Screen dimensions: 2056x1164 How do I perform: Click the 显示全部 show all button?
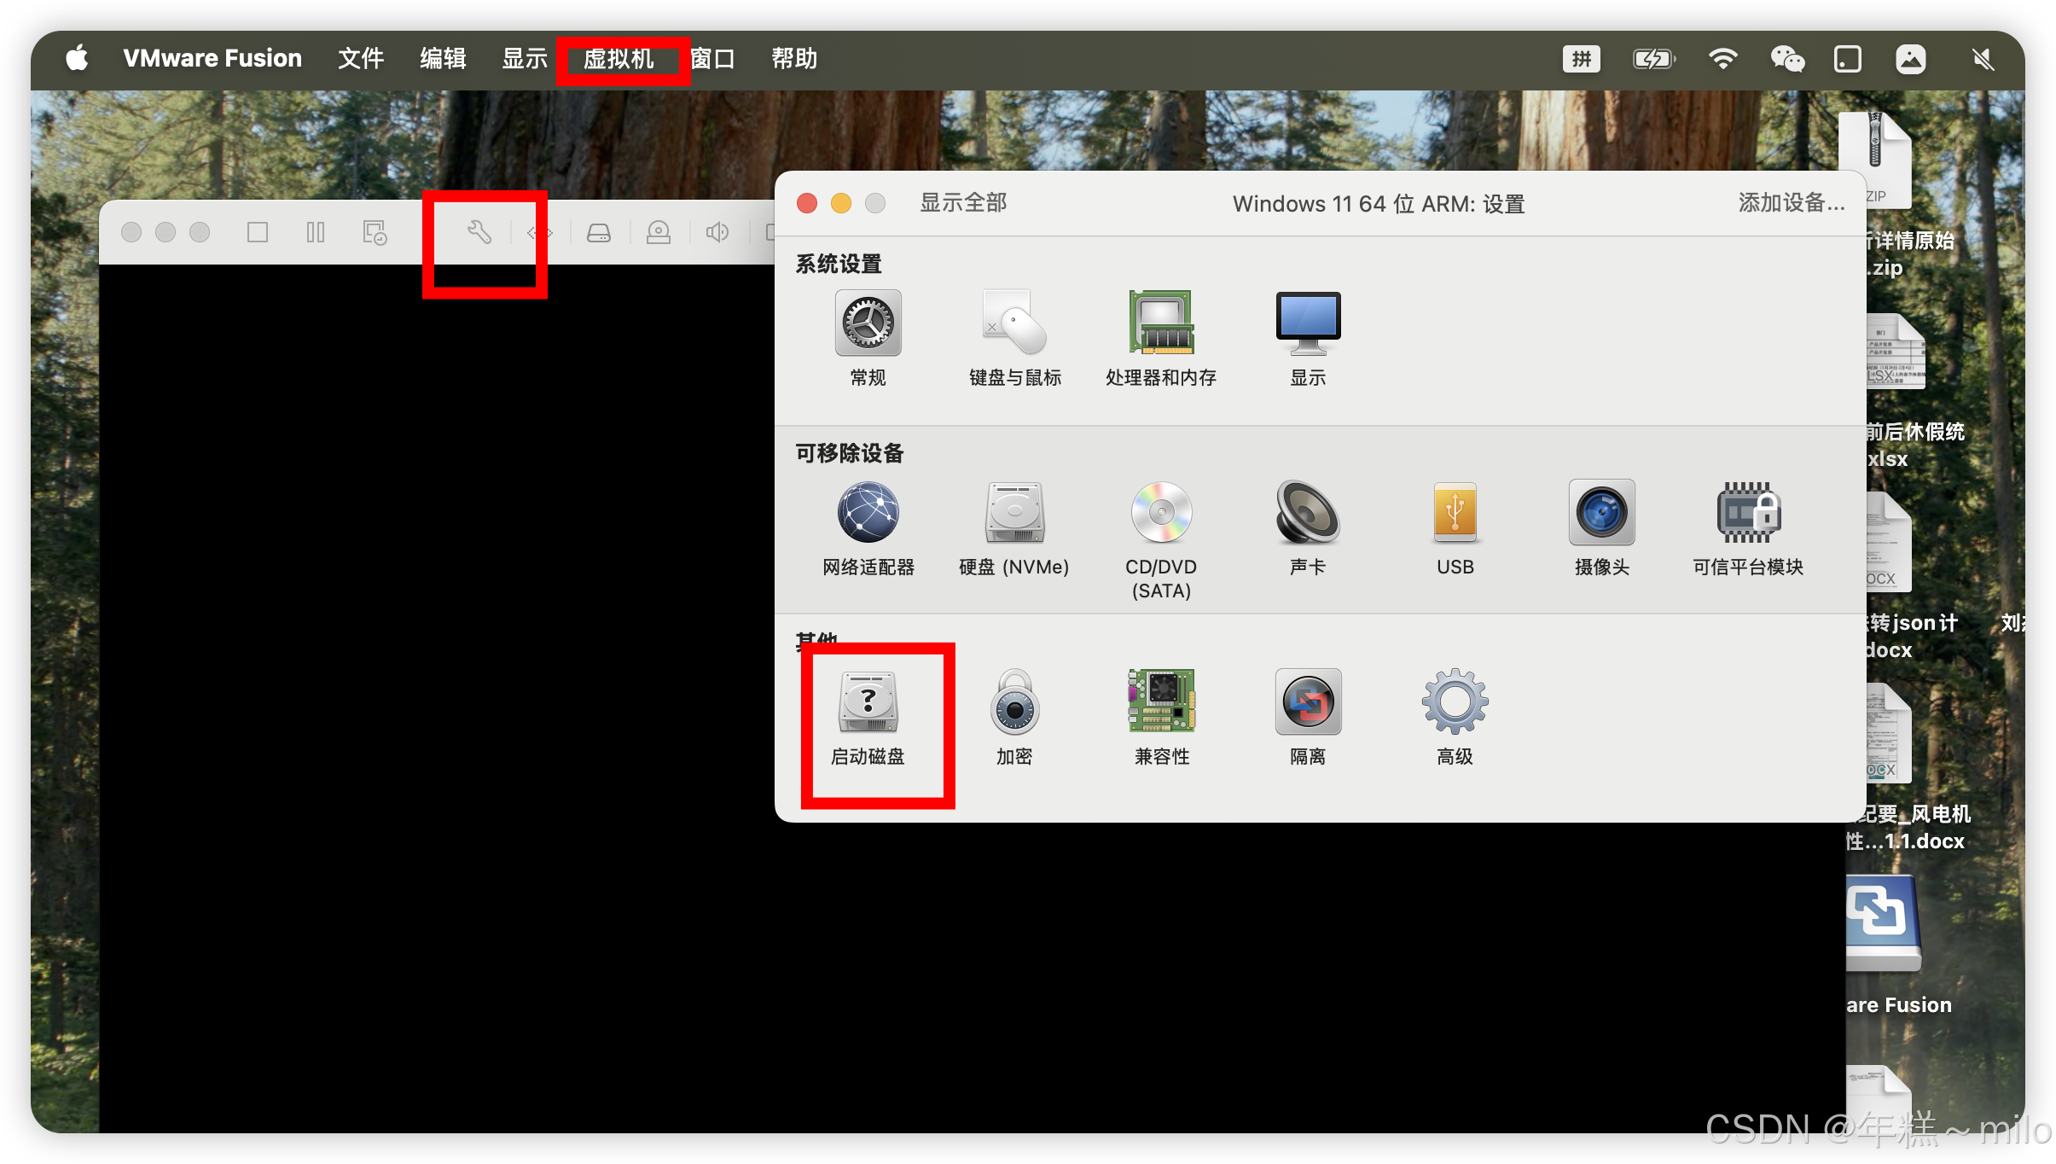point(963,203)
